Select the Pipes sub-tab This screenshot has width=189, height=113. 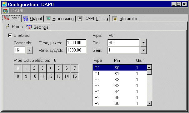[x=14, y=27]
